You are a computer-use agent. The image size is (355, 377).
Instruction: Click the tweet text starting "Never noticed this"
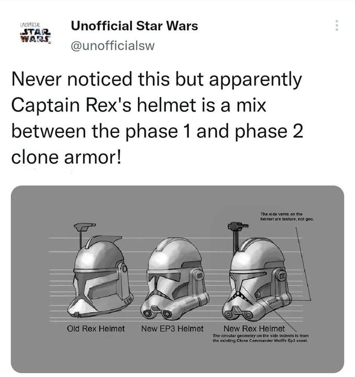click(157, 80)
